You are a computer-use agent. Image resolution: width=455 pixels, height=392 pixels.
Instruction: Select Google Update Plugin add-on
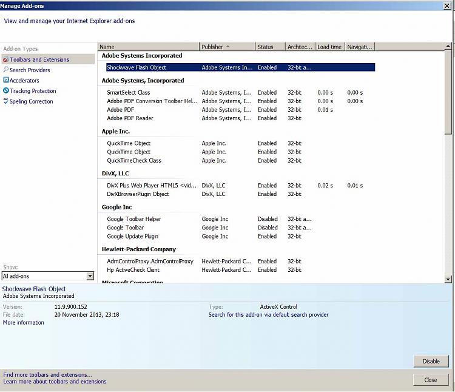[x=241, y=236]
